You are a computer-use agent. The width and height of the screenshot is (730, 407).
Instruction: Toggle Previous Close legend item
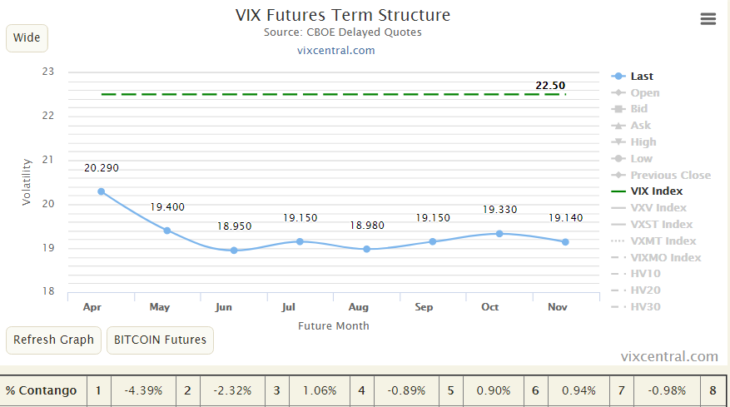click(x=670, y=176)
